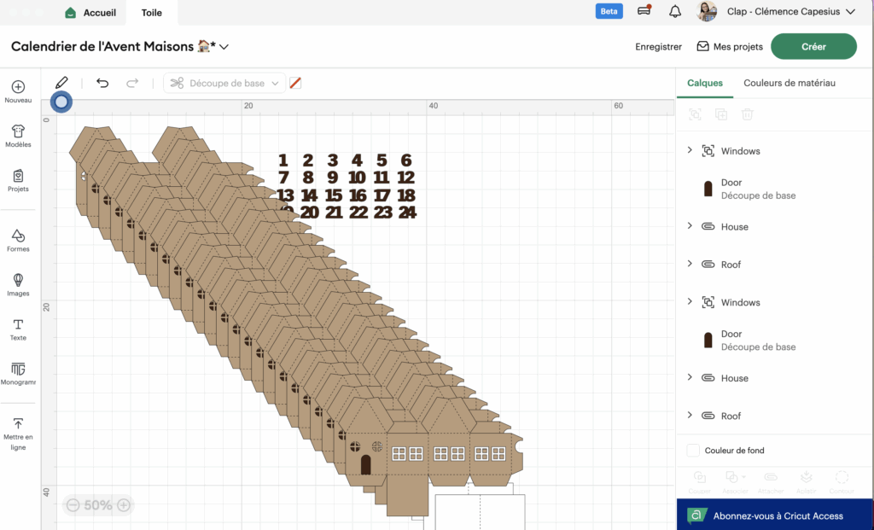Open the Nouveau (new project) icon

tap(18, 87)
